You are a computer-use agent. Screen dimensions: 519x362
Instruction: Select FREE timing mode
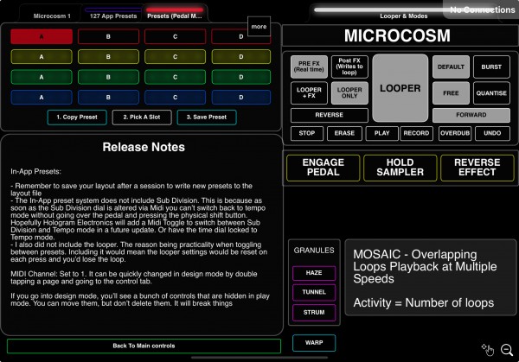point(451,93)
